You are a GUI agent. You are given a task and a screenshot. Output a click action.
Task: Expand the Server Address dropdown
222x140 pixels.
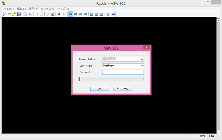coord(142,59)
